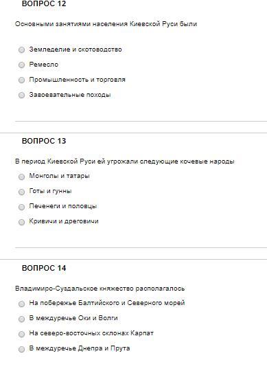Select the Промышленность и торговля radio button
The width and height of the screenshot is (267, 371).
pyautogui.click(x=21, y=80)
